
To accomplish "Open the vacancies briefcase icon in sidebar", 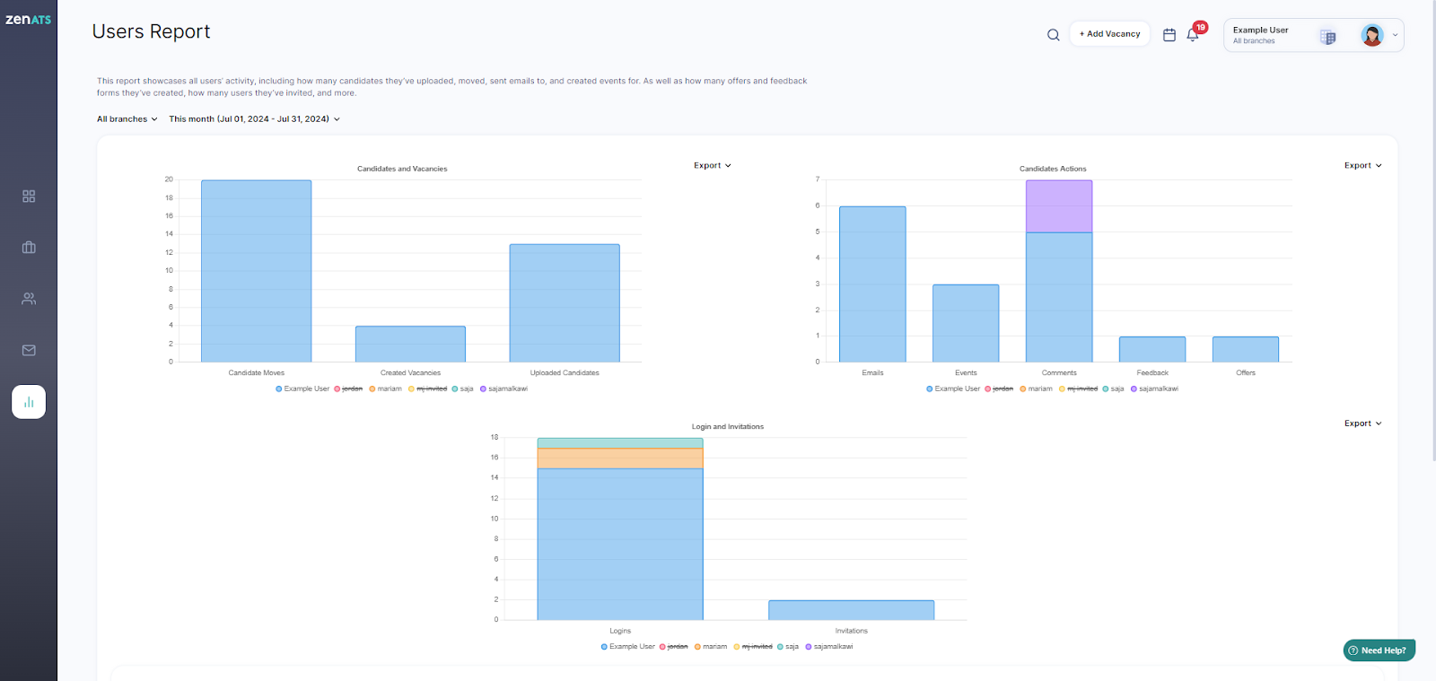I will coord(29,247).
